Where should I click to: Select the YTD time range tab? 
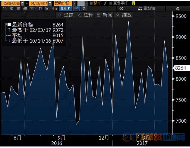[33, 8]
